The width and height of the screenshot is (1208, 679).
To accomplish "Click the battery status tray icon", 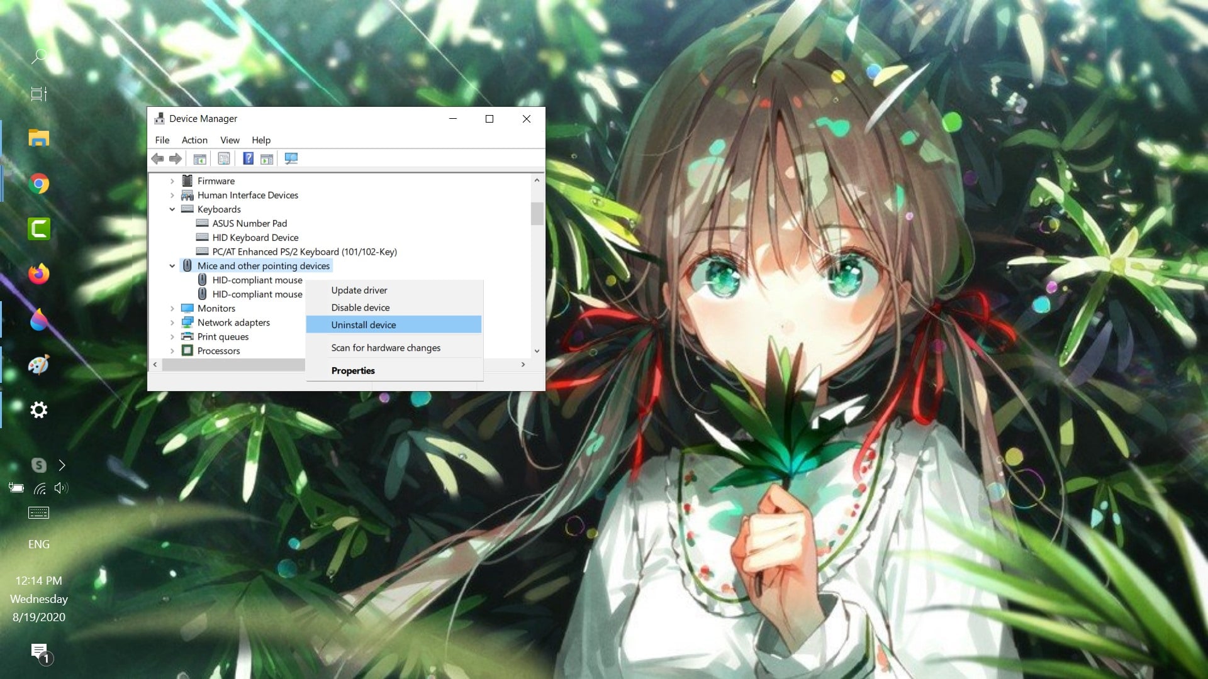I will click(16, 488).
